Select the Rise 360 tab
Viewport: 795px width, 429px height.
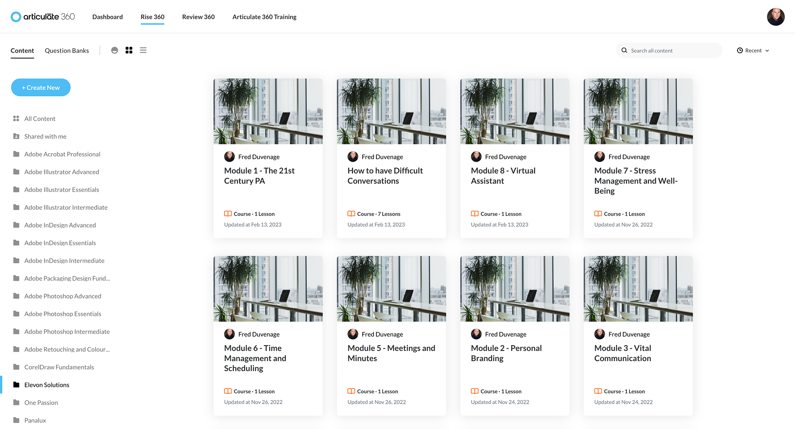tap(152, 17)
